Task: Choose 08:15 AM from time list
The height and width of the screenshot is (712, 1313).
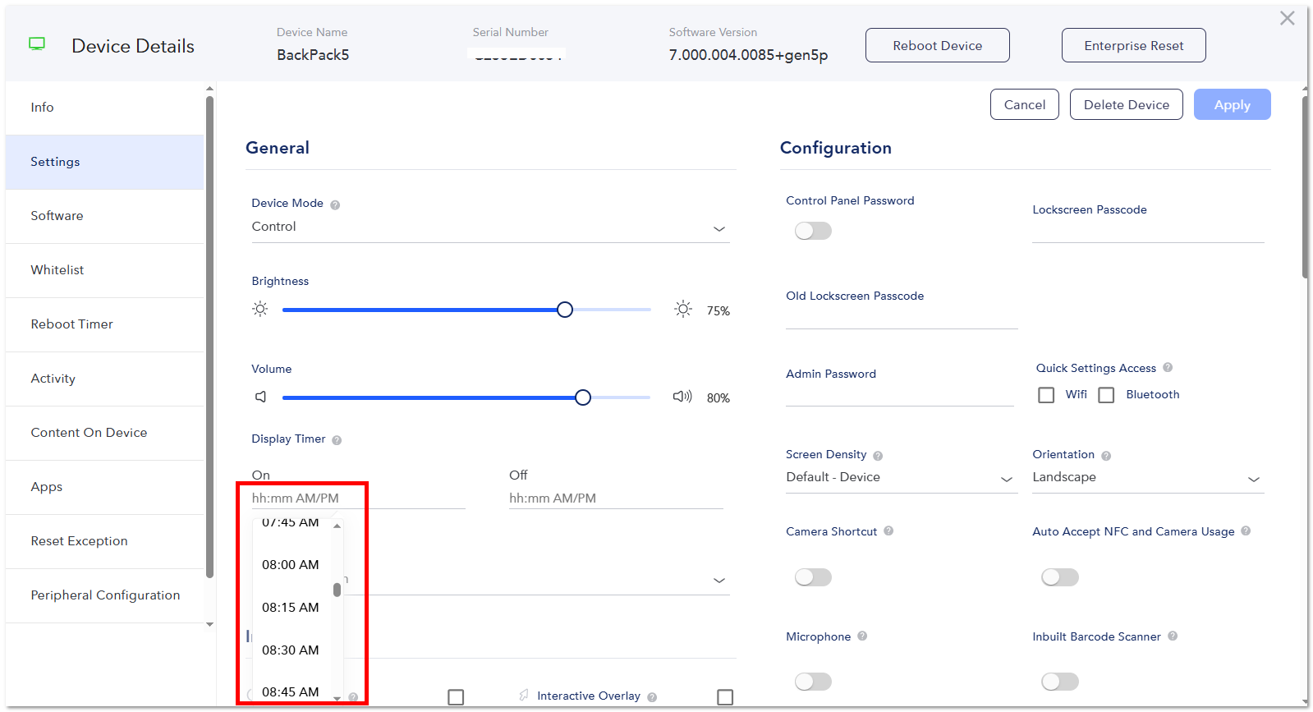Action: click(291, 608)
